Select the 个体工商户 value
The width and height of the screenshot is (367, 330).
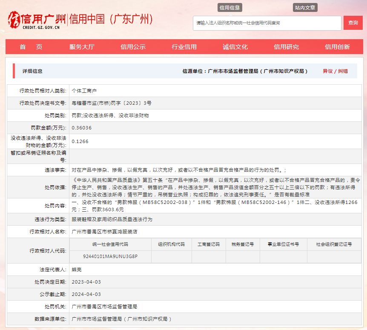[84, 91]
